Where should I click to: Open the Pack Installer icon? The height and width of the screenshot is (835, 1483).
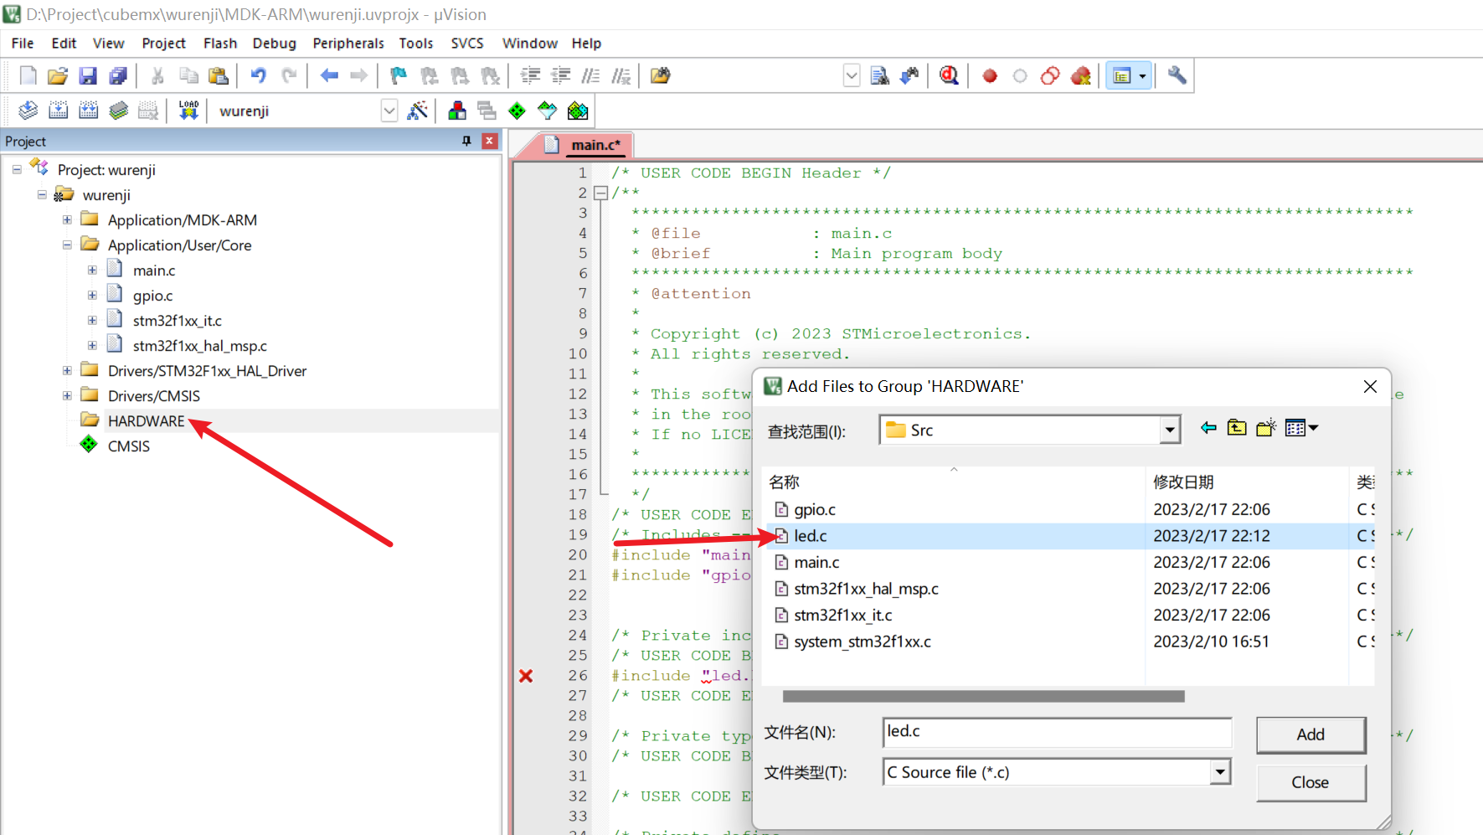(x=578, y=111)
